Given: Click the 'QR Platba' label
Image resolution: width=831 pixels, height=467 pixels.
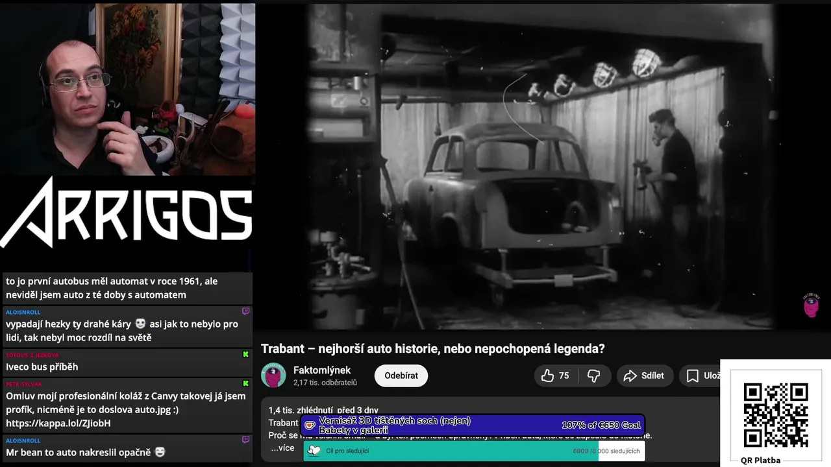Looking at the screenshot, I should tap(760, 461).
